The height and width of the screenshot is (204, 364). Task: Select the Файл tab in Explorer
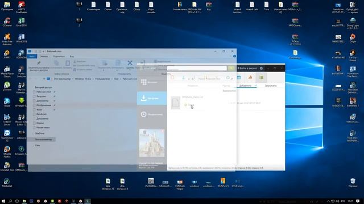(x=32, y=56)
